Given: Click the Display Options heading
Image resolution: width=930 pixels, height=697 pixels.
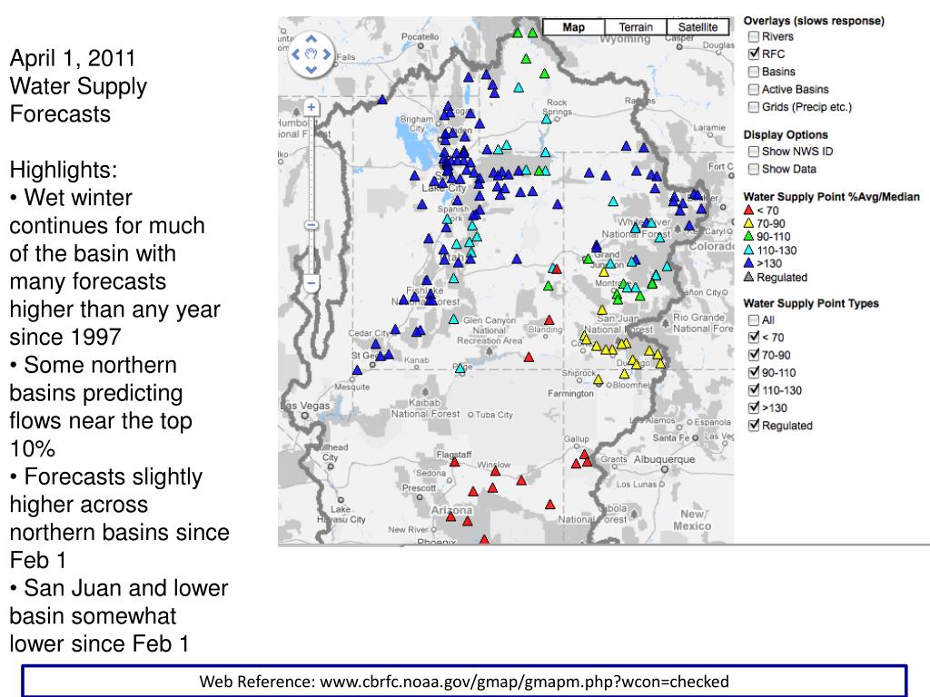Looking at the screenshot, I should (x=786, y=134).
